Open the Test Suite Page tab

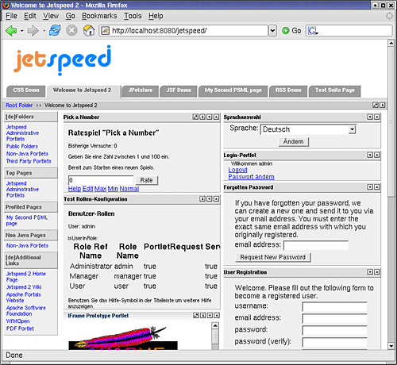[x=335, y=90]
